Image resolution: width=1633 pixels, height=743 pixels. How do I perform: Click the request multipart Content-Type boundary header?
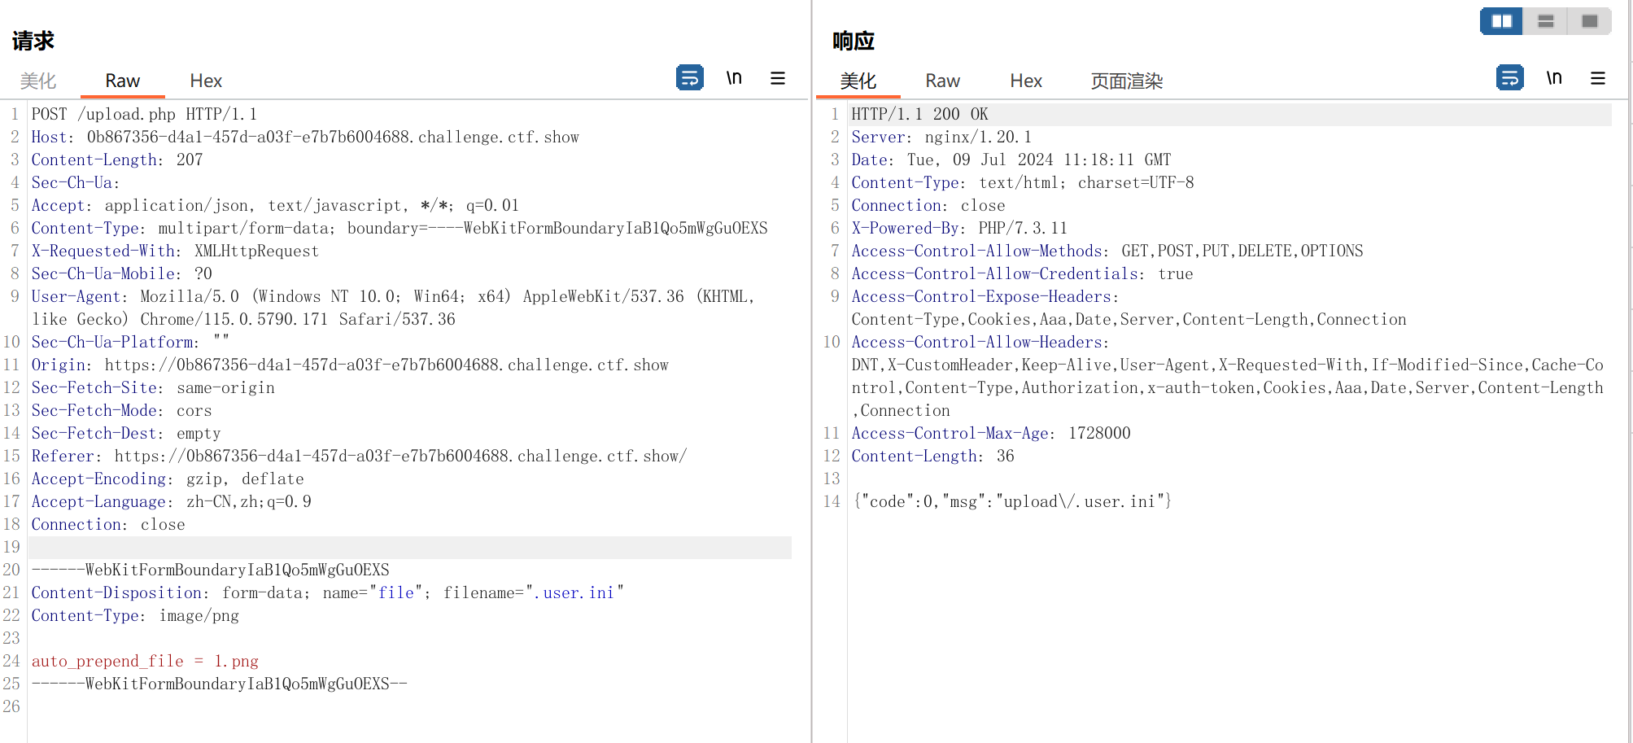click(400, 228)
